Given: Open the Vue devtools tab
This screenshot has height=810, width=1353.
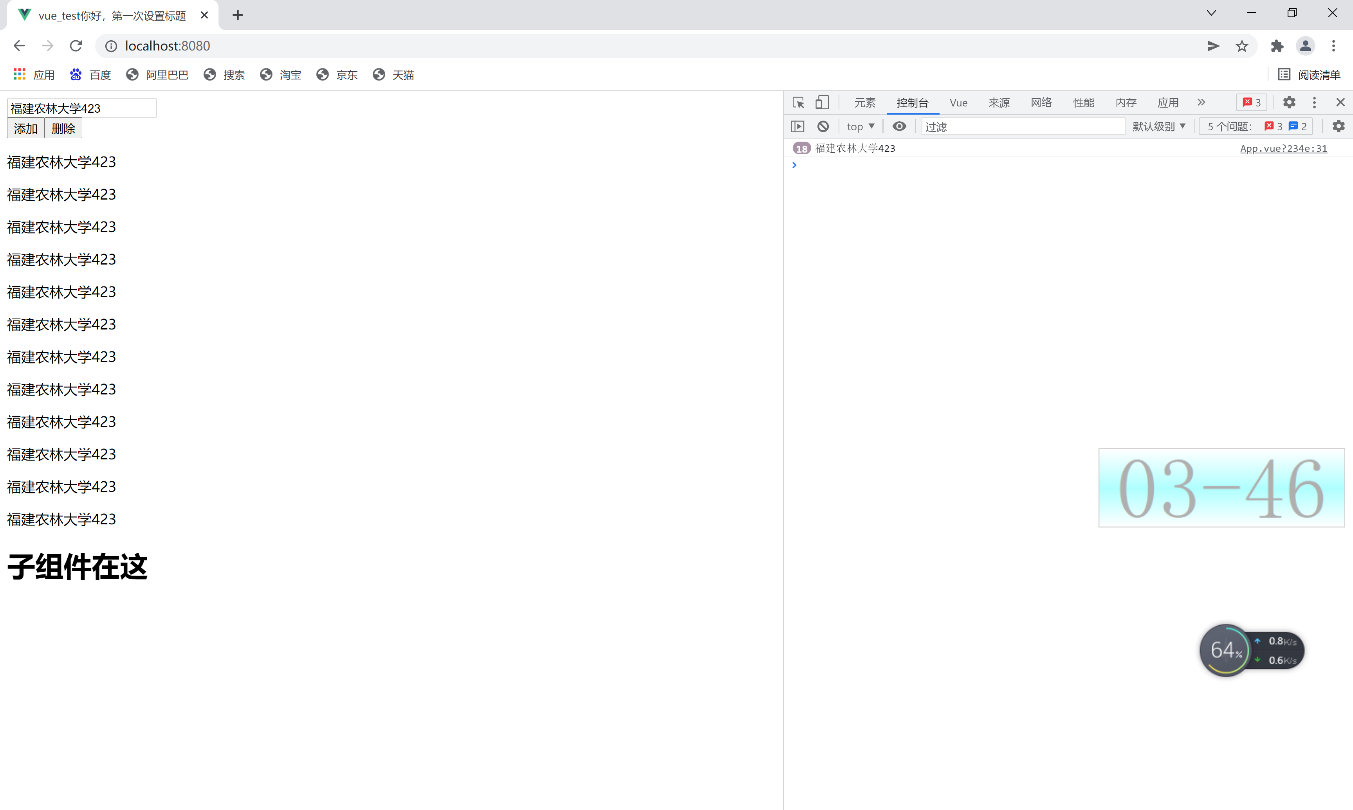Looking at the screenshot, I should 959,102.
